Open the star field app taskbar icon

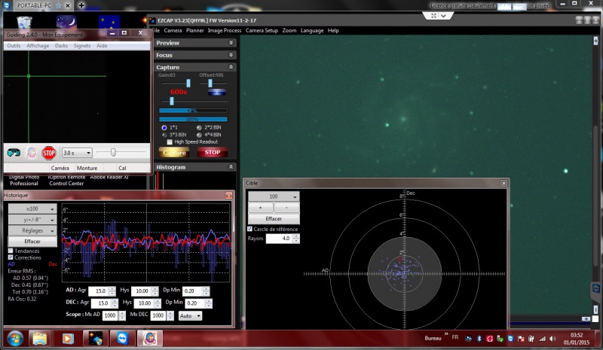(x=95, y=339)
